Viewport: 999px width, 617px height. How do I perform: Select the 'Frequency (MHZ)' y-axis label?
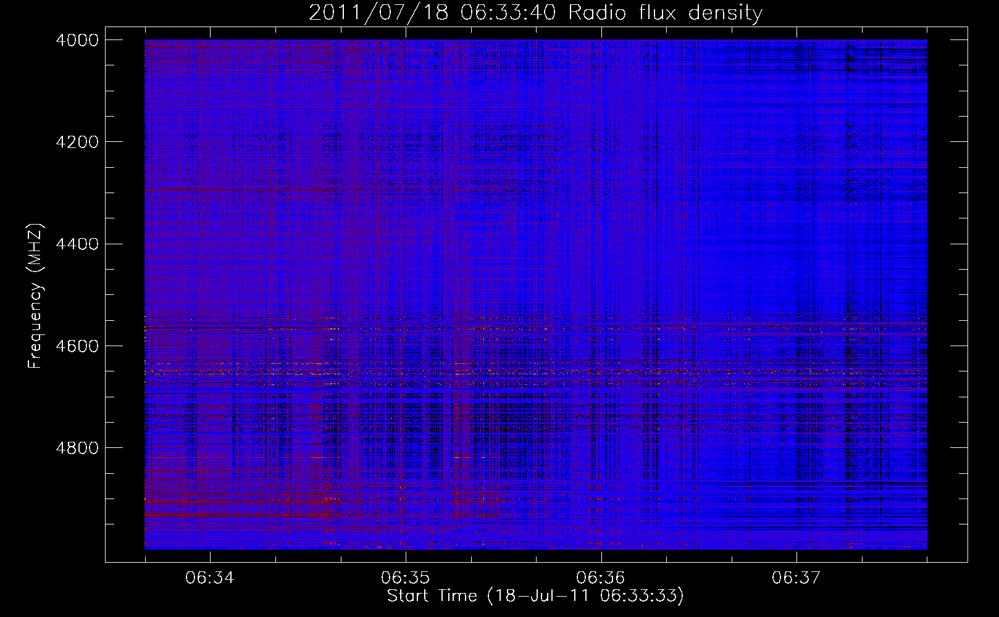coord(36,297)
